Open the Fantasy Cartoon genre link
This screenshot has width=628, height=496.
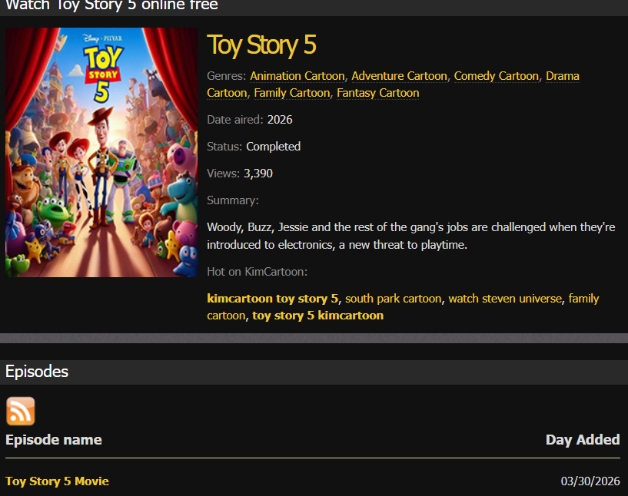click(377, 93)
